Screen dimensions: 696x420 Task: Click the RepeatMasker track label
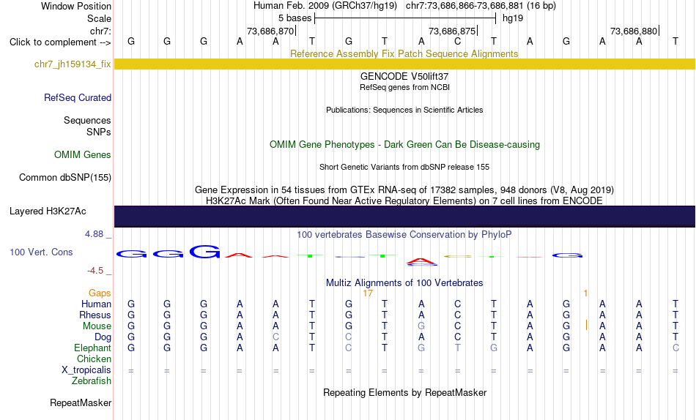click(x=81, y=402)
